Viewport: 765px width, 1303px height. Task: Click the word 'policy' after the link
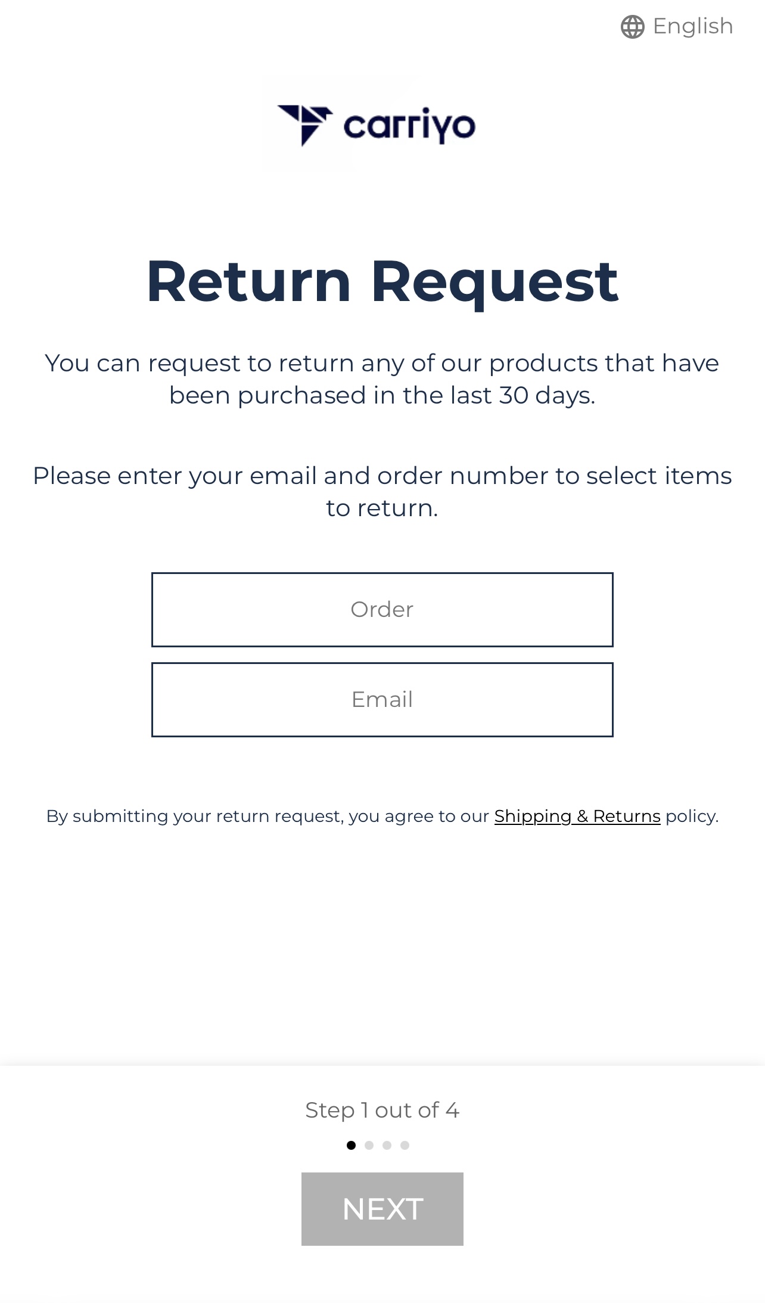click(x=691, y=816)
